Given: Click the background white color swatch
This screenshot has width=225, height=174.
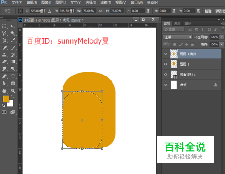Looking at the screenshot, I should point(11,104).
